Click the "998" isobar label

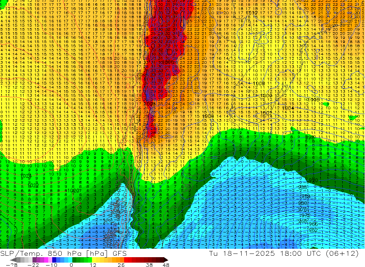point(310,138)
